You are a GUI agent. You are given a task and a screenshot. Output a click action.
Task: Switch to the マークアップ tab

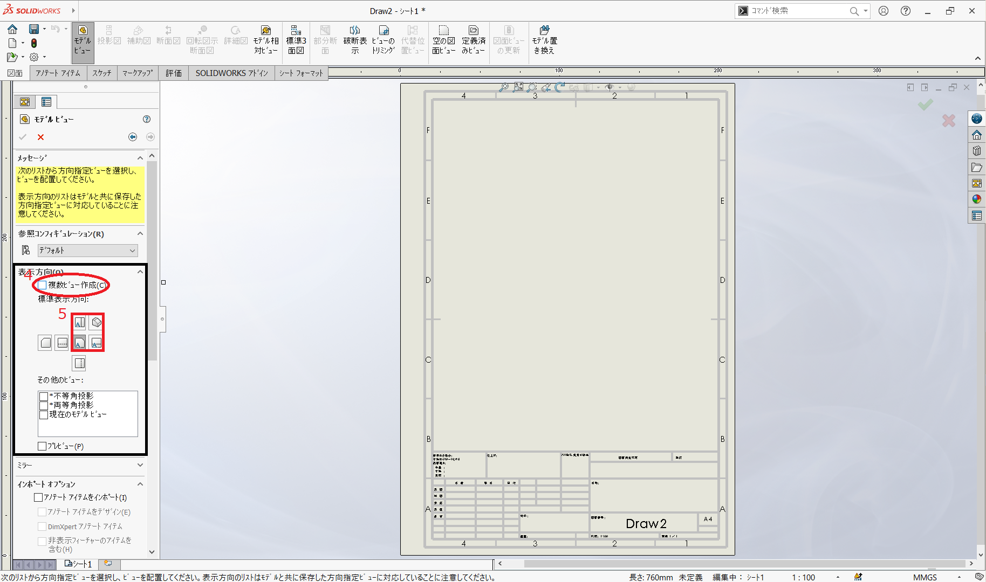pos(138,73)
